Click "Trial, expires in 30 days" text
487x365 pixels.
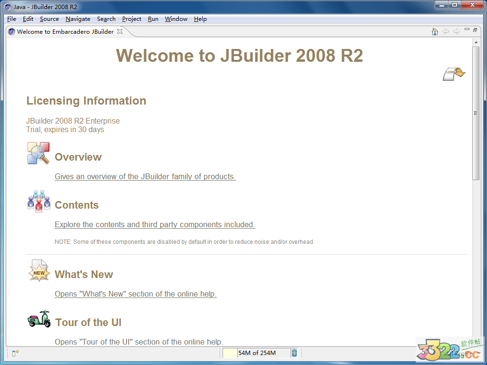pyautogui.click(x=65, y=129)
